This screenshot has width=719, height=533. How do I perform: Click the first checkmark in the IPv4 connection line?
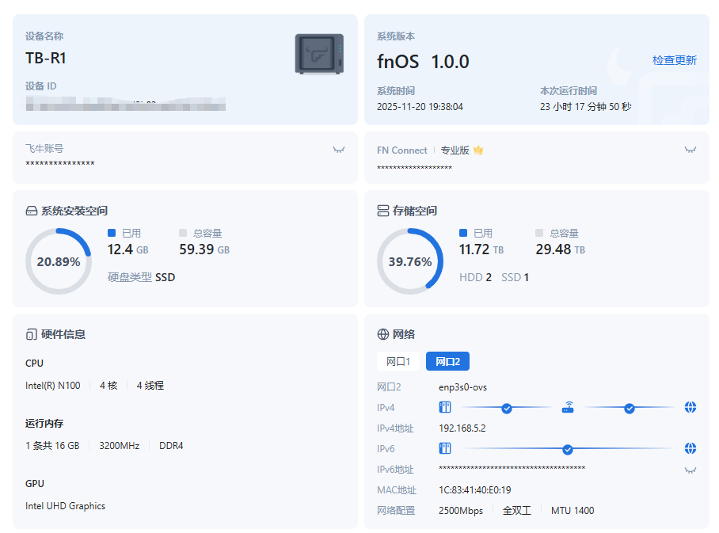click(507, 408)
